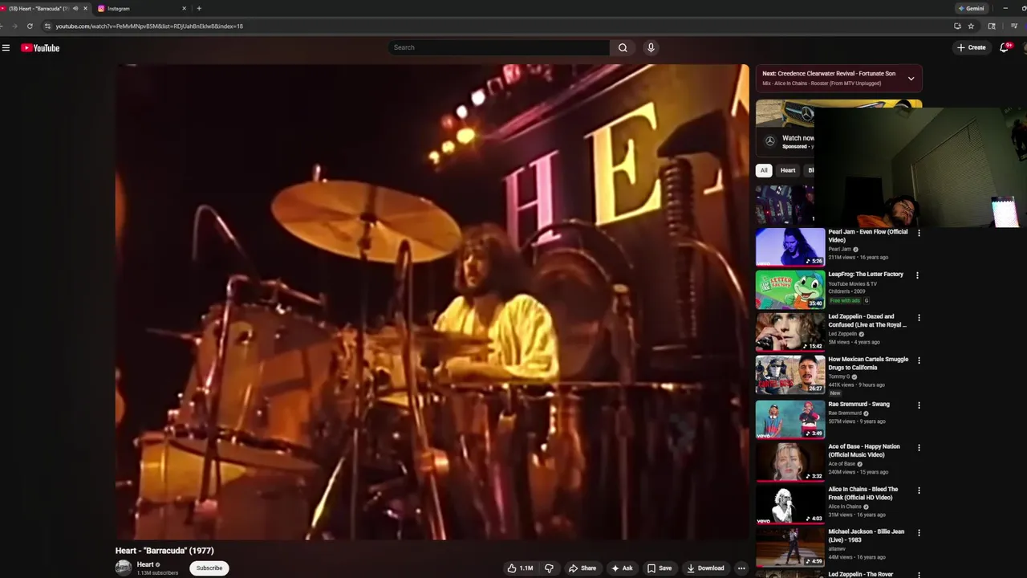This screenshot has width=1027, height=578.
Task: Open options menu for Led Zeppelin Dazed
Action: click(x=919, y=318)
